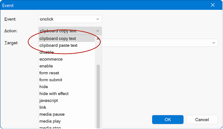Select 'clipboard copy text' from list
This screenshot has width=223, height=129.
[58, 39]
